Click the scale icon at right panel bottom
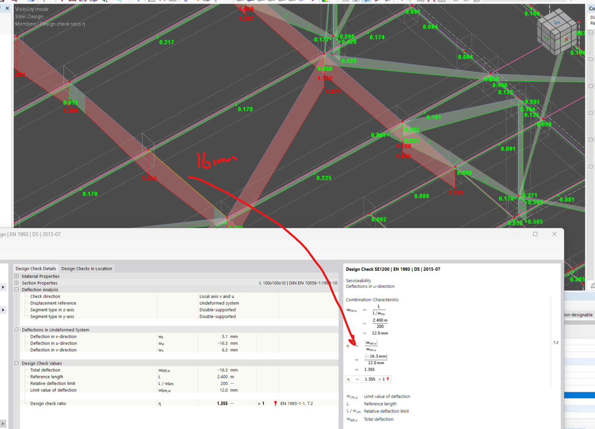595x429 pixels. pyautogui.click(x=592, y=285)
